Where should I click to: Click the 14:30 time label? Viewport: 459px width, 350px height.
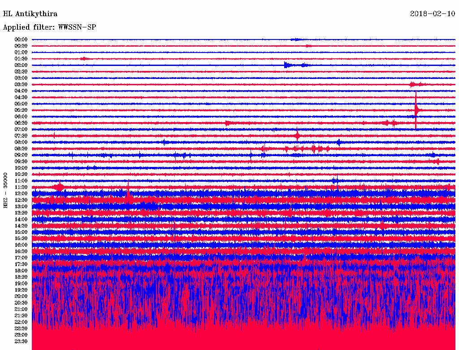21,226
